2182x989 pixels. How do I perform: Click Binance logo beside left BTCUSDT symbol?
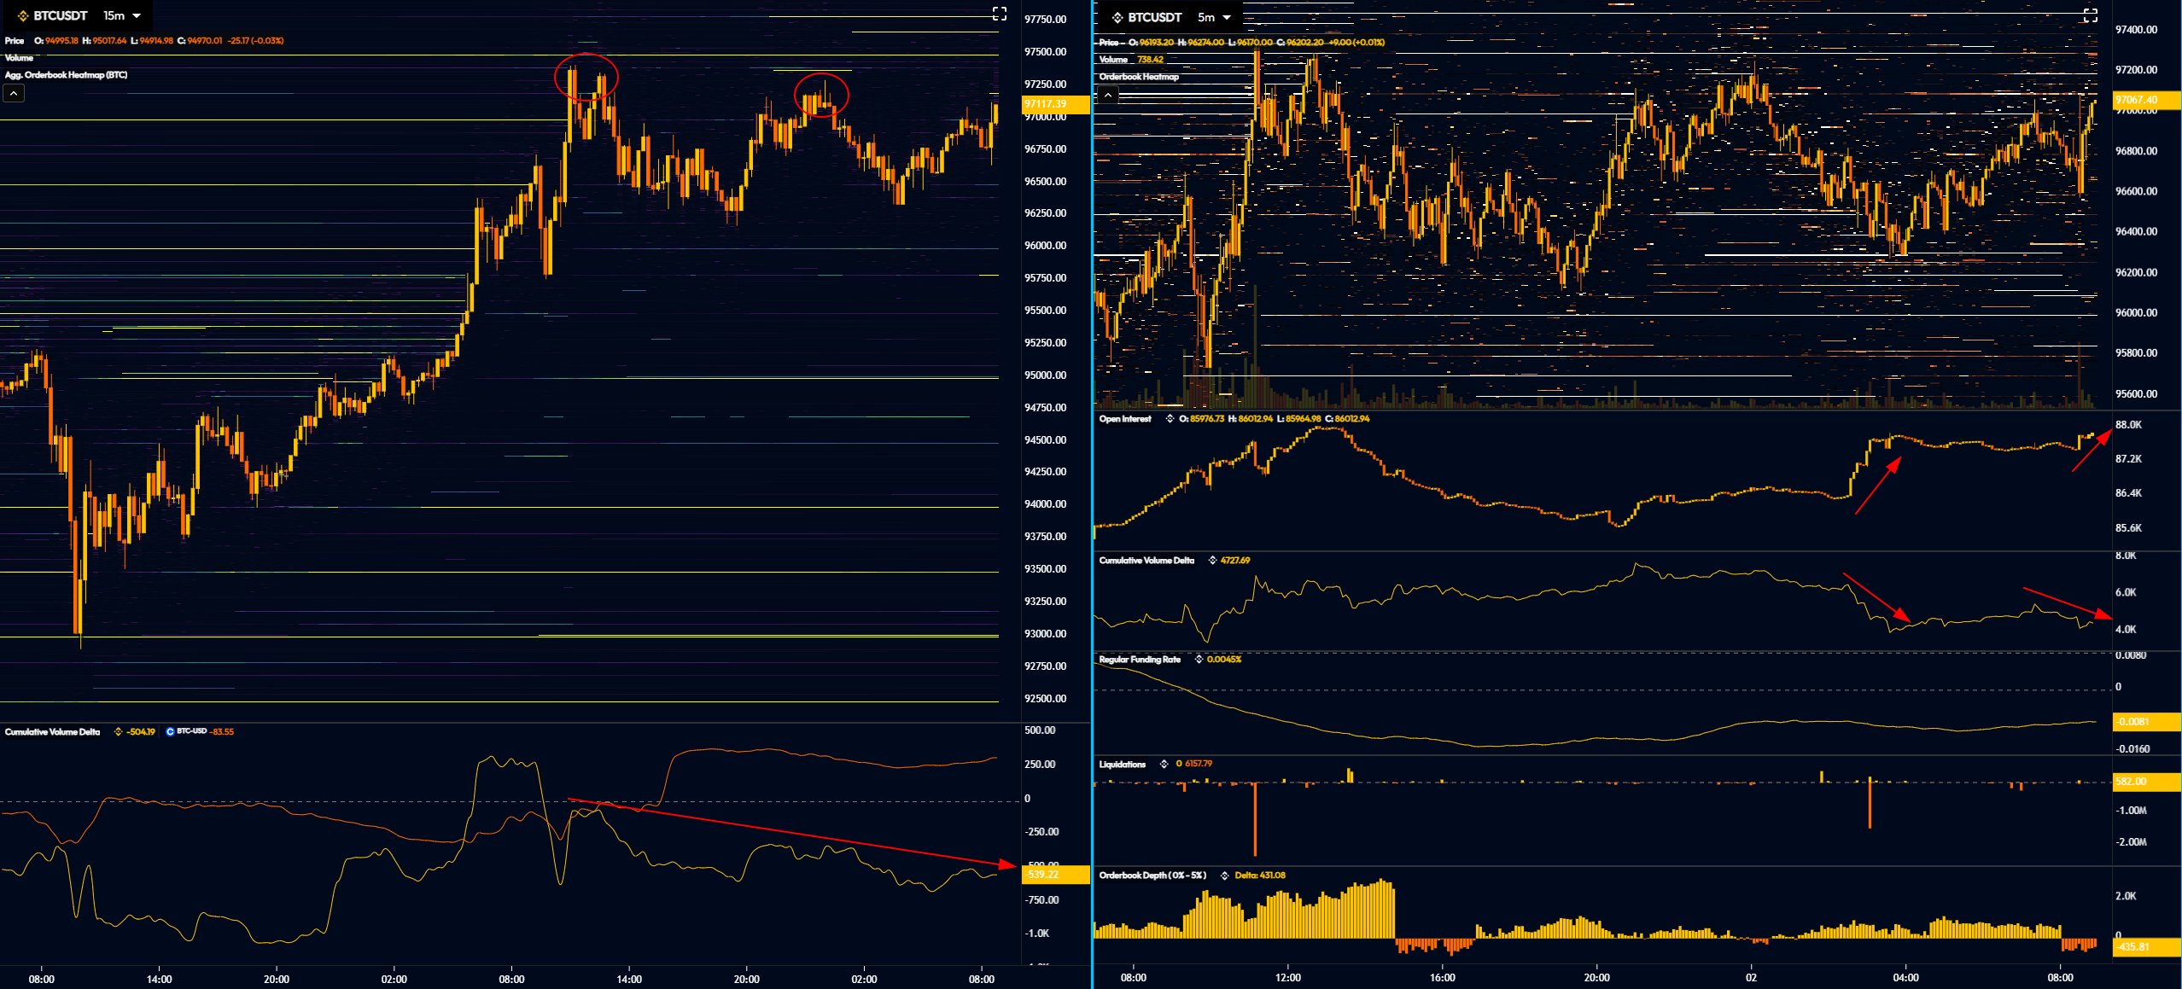click(23, 16)
